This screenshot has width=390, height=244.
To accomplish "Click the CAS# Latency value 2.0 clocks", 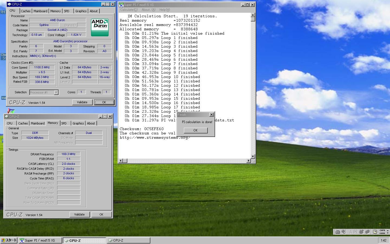I will pyautogui.click(x=69, y=164).
